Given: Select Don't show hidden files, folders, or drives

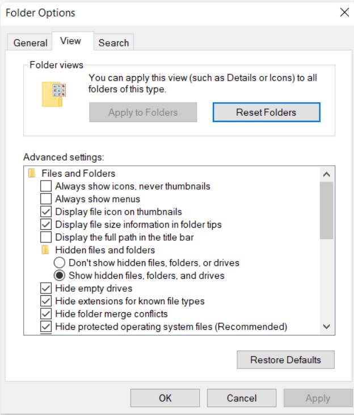Looking at the screenshot, I should 59,263.
